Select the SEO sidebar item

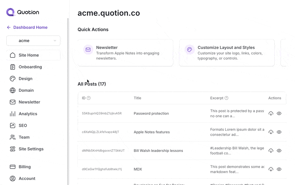(23, 126)
